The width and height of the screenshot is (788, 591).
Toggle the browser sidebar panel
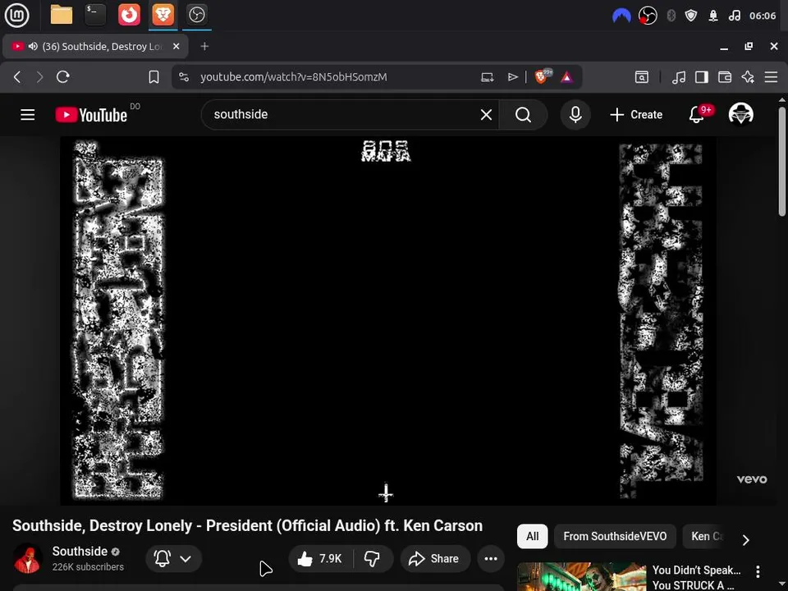[702, 77]
